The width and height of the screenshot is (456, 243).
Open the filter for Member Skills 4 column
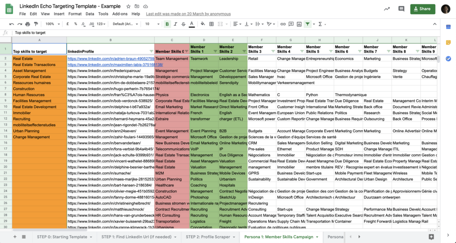[x=302, y=51]
